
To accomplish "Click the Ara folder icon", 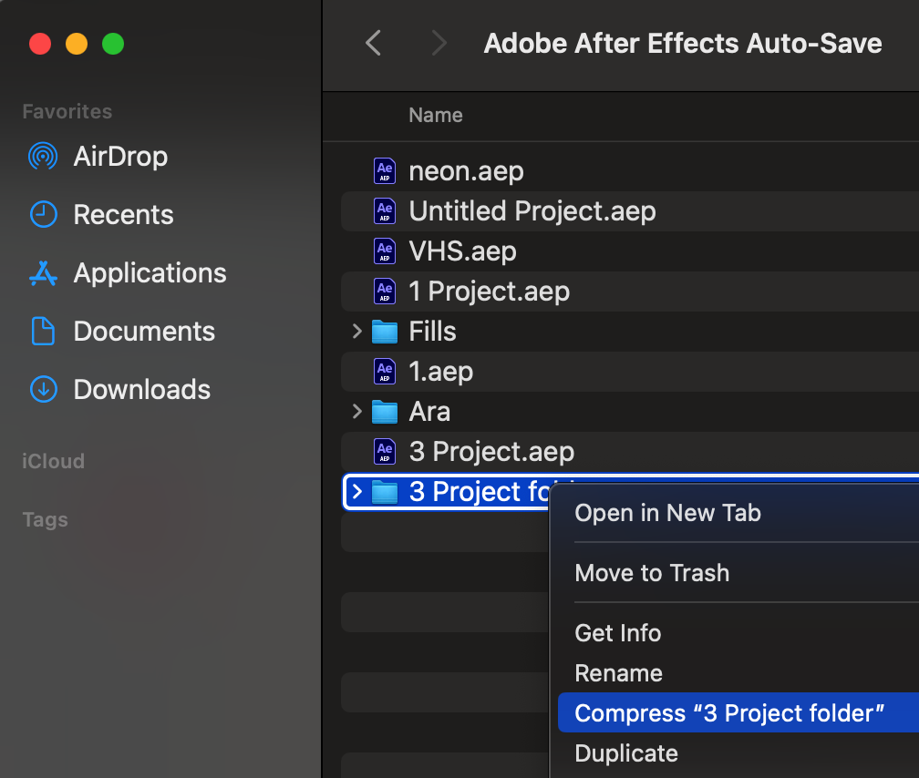I will [x=385, y=412].
